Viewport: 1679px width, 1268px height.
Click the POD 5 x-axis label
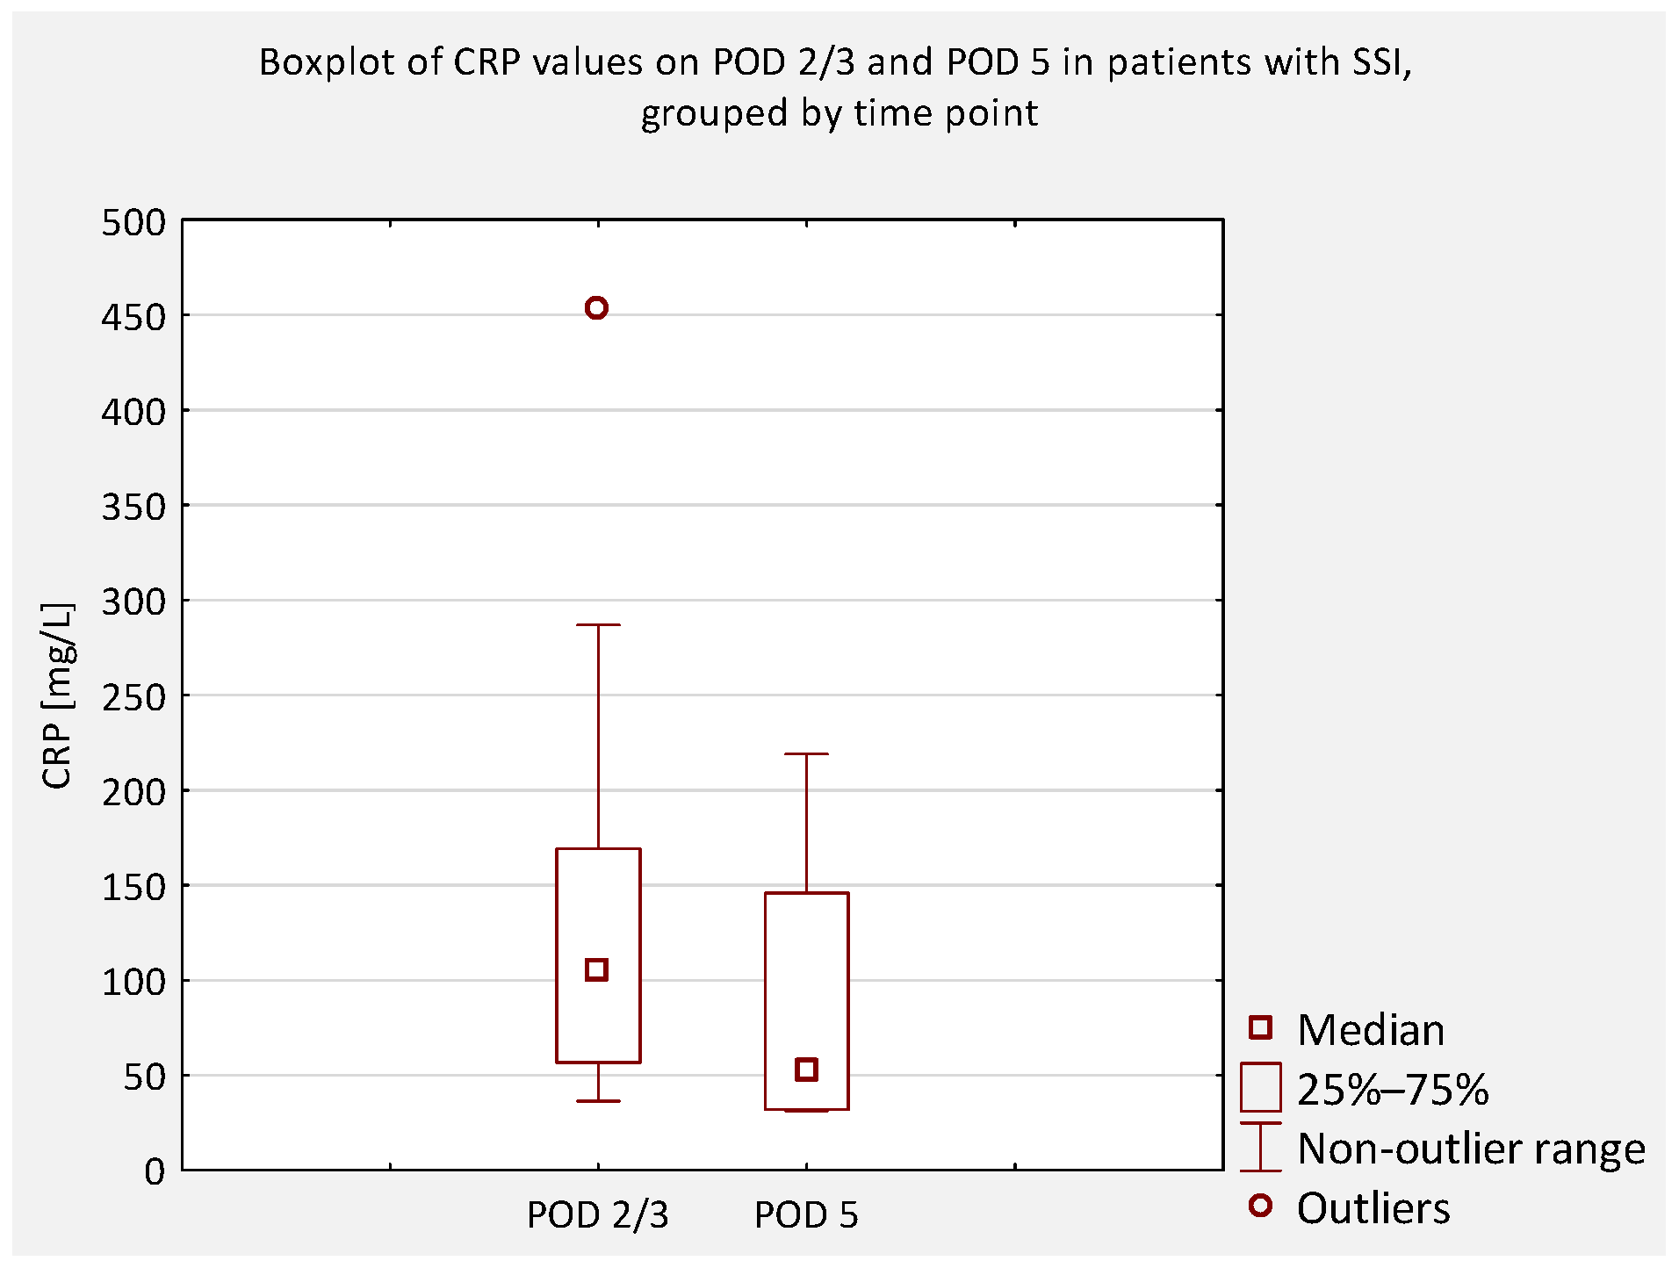(x=806, y=1215)
